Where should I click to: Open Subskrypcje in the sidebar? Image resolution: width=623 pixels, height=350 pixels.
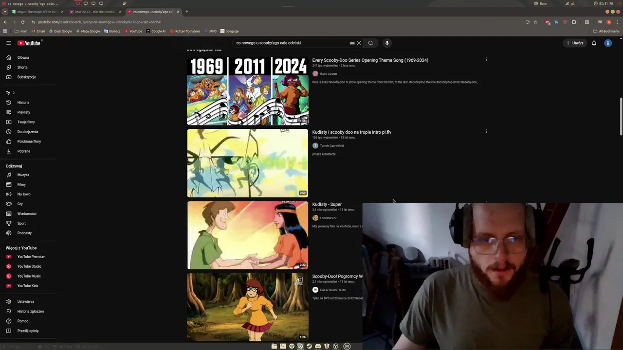(28, 77)
